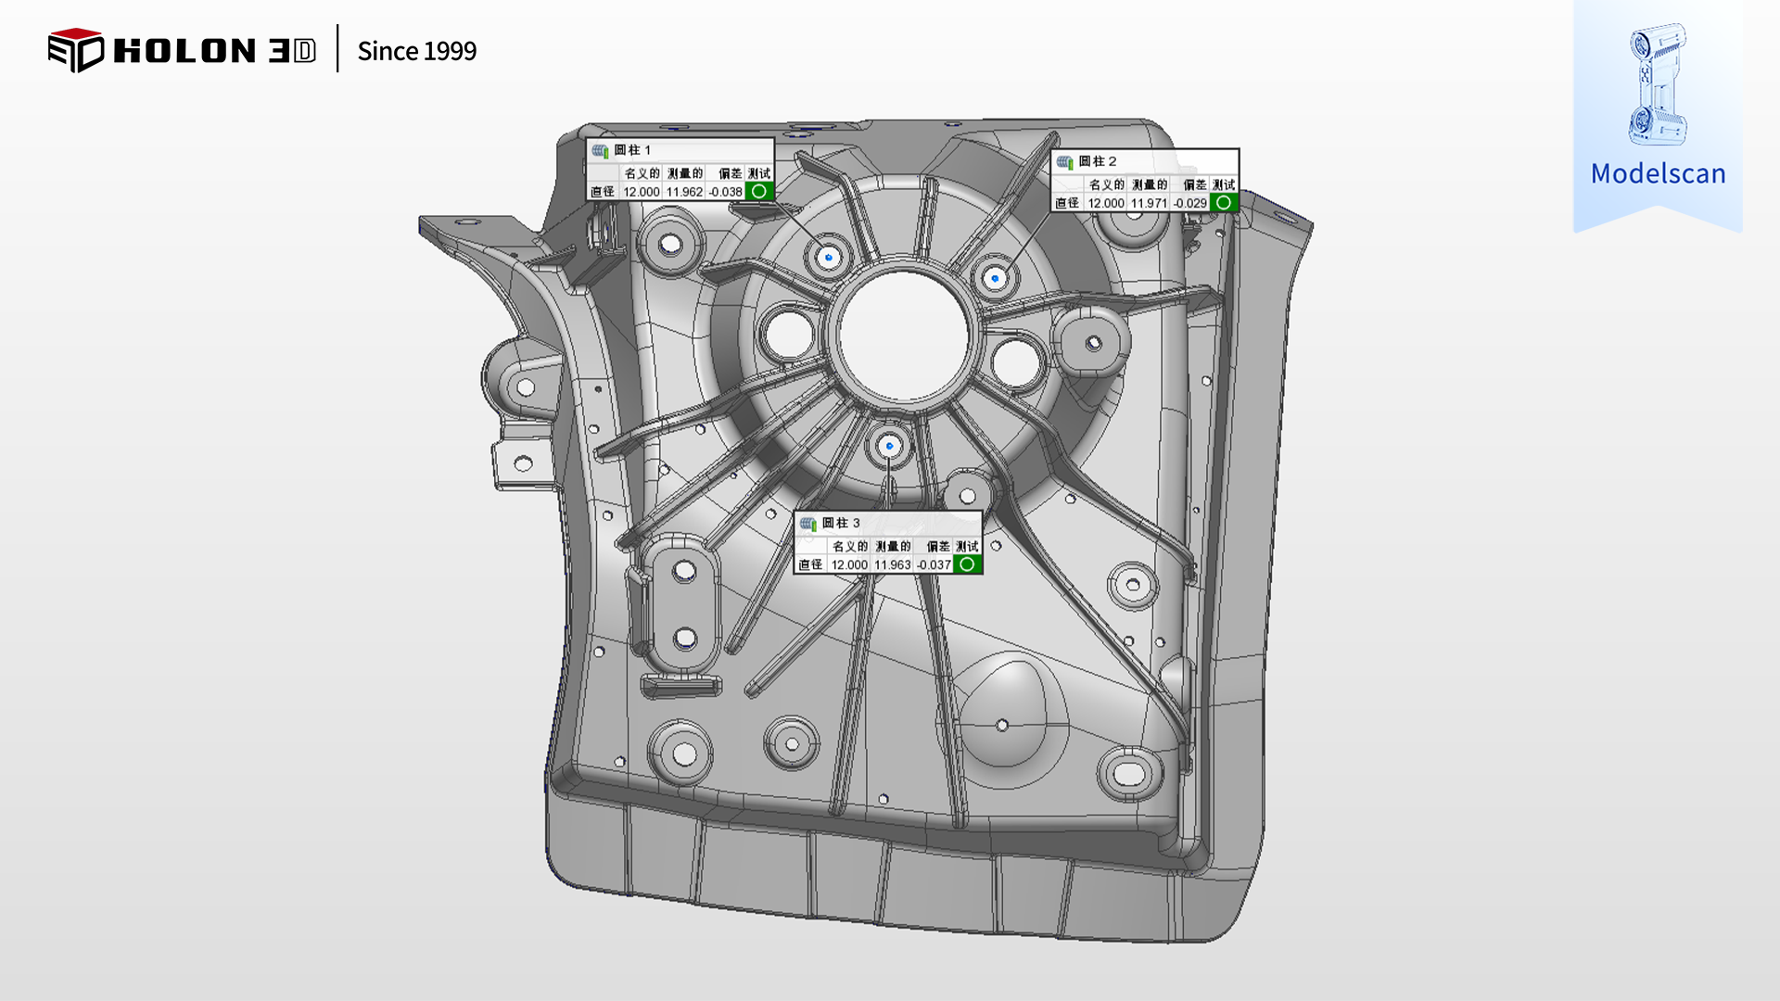Click the 圆柱 2 annotation title
The width and height of the screenshot is (1780, 1001).
1098,161
